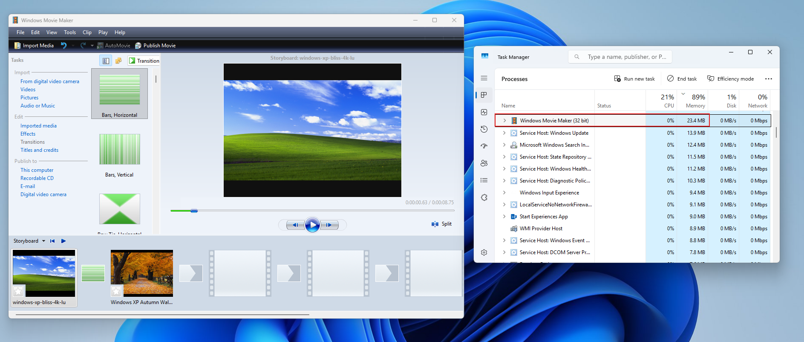Click the transition cell between the first two clips
Screen dimensions: 804x342
(x=93, y=273)
